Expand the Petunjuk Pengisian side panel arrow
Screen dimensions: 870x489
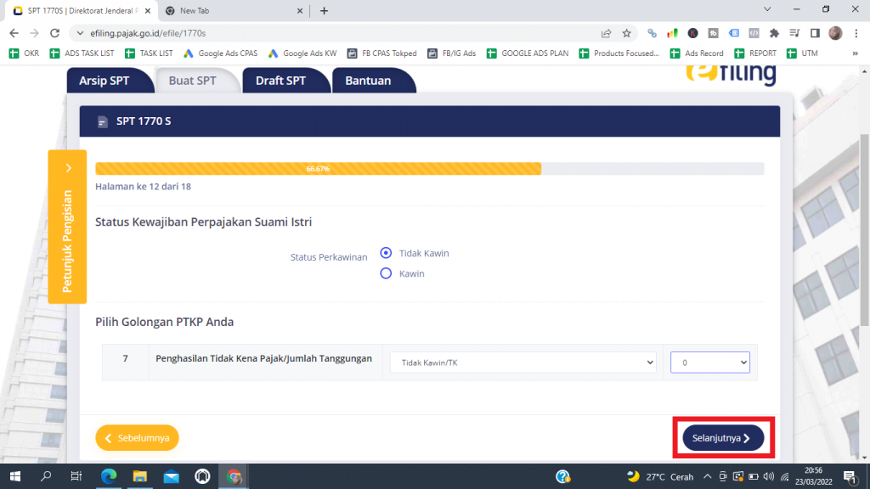coord(68,169)
